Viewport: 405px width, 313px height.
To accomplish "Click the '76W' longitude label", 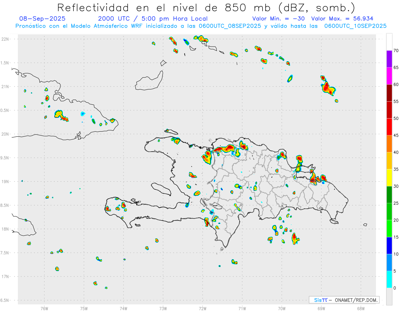I will 44,308.
